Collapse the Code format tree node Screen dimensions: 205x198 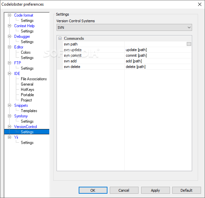point(9,15)
